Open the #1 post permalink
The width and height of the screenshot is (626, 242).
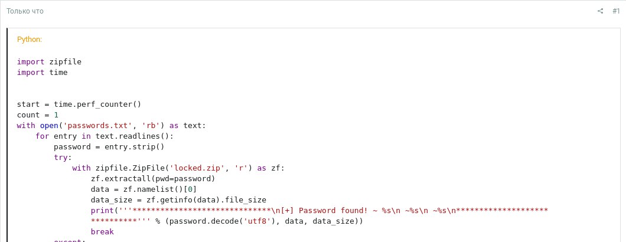(616, 11)
